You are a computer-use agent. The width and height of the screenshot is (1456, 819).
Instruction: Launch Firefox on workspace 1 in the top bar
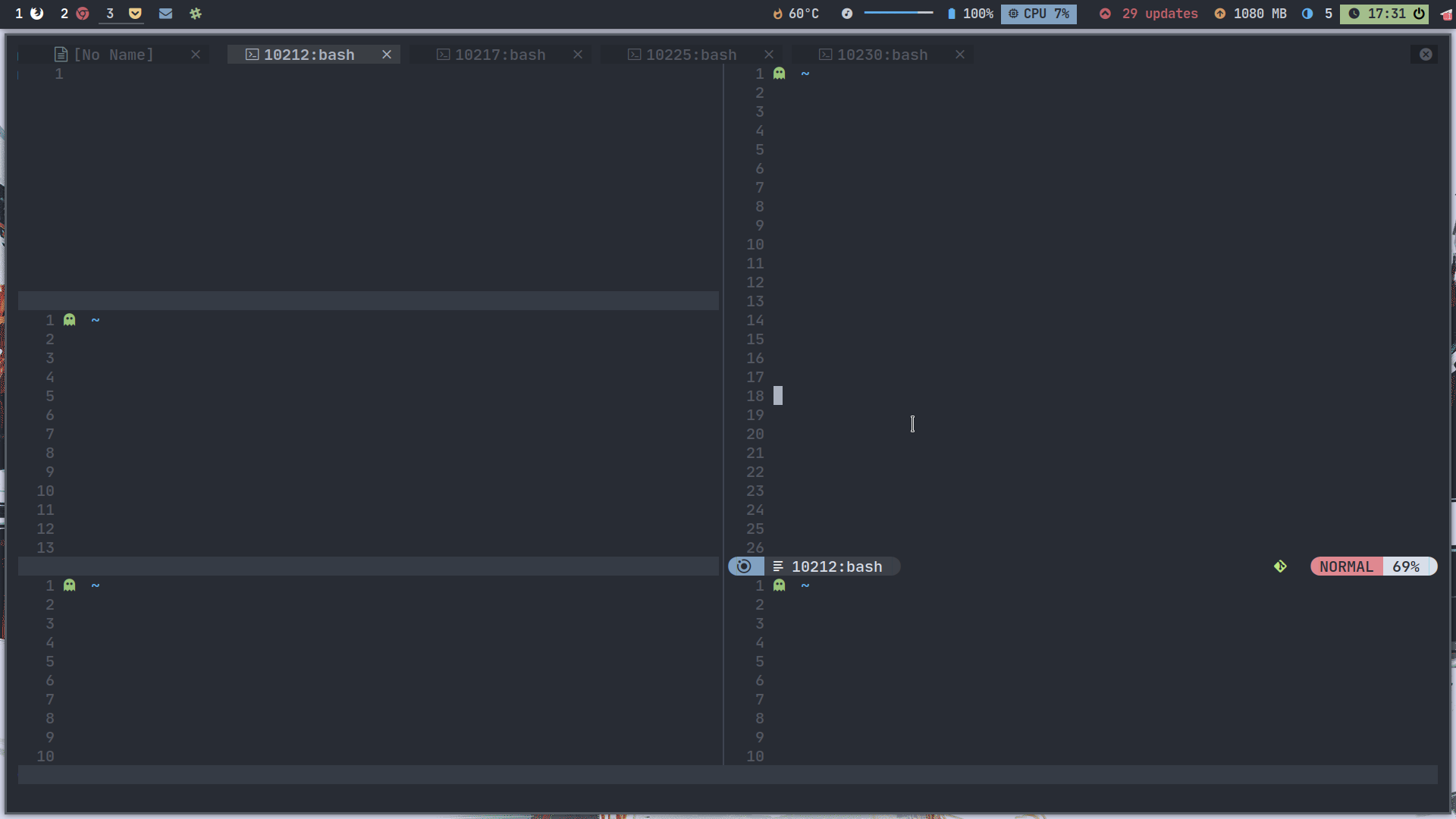point(36,14)
